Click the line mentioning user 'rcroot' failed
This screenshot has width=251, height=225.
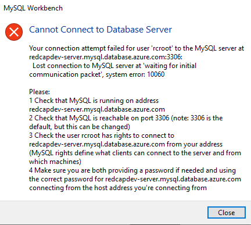pos(137,48)
